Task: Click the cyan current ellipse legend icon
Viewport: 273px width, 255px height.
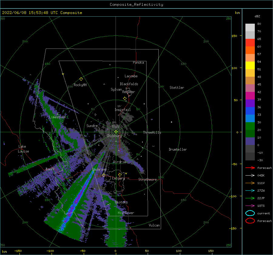Action: 250,213
